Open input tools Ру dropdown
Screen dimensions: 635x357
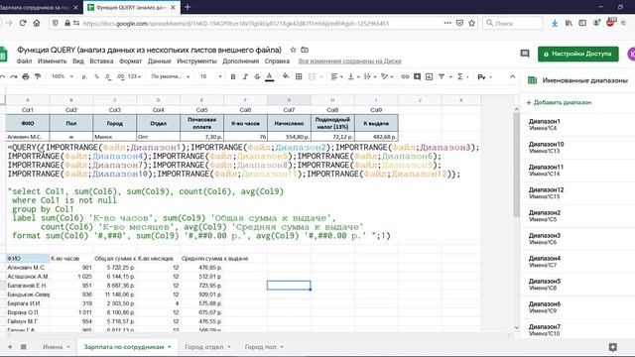coord(484,76)
